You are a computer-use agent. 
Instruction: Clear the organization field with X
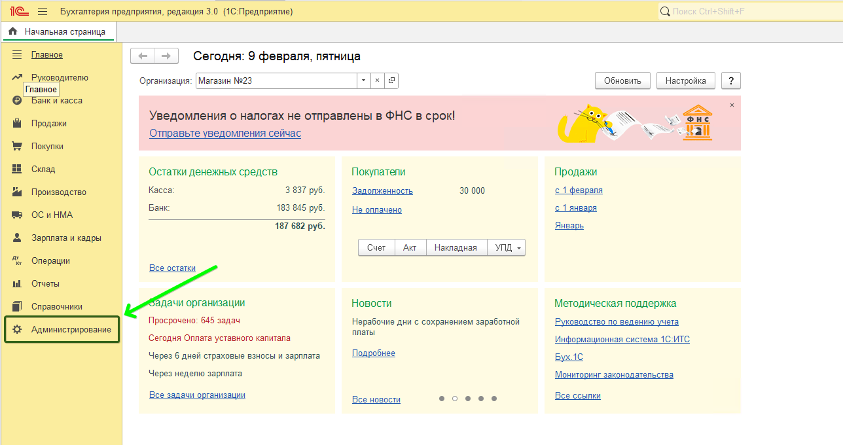pyautogui.click(x=377, y=80)
